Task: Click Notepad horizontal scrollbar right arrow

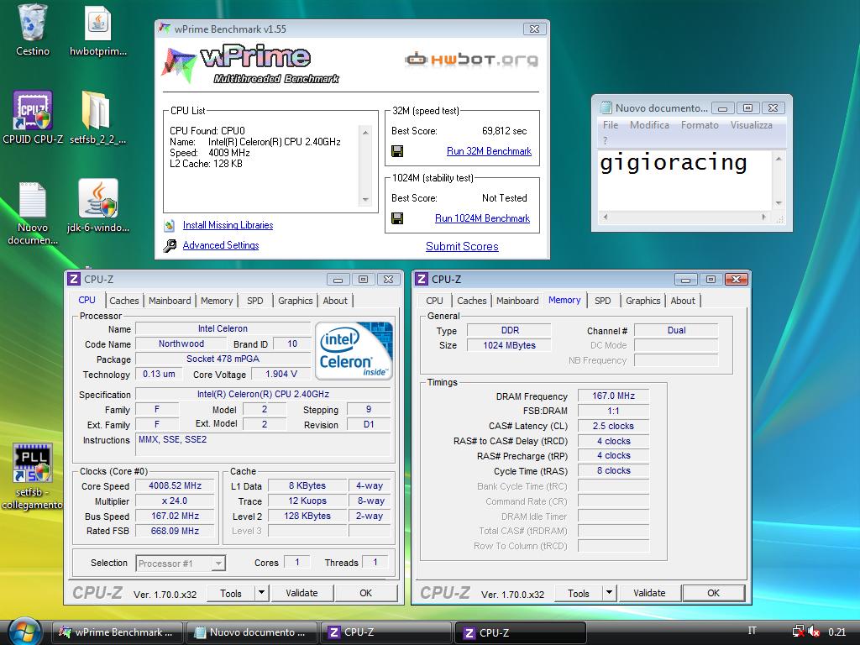Action: point(763,218)
